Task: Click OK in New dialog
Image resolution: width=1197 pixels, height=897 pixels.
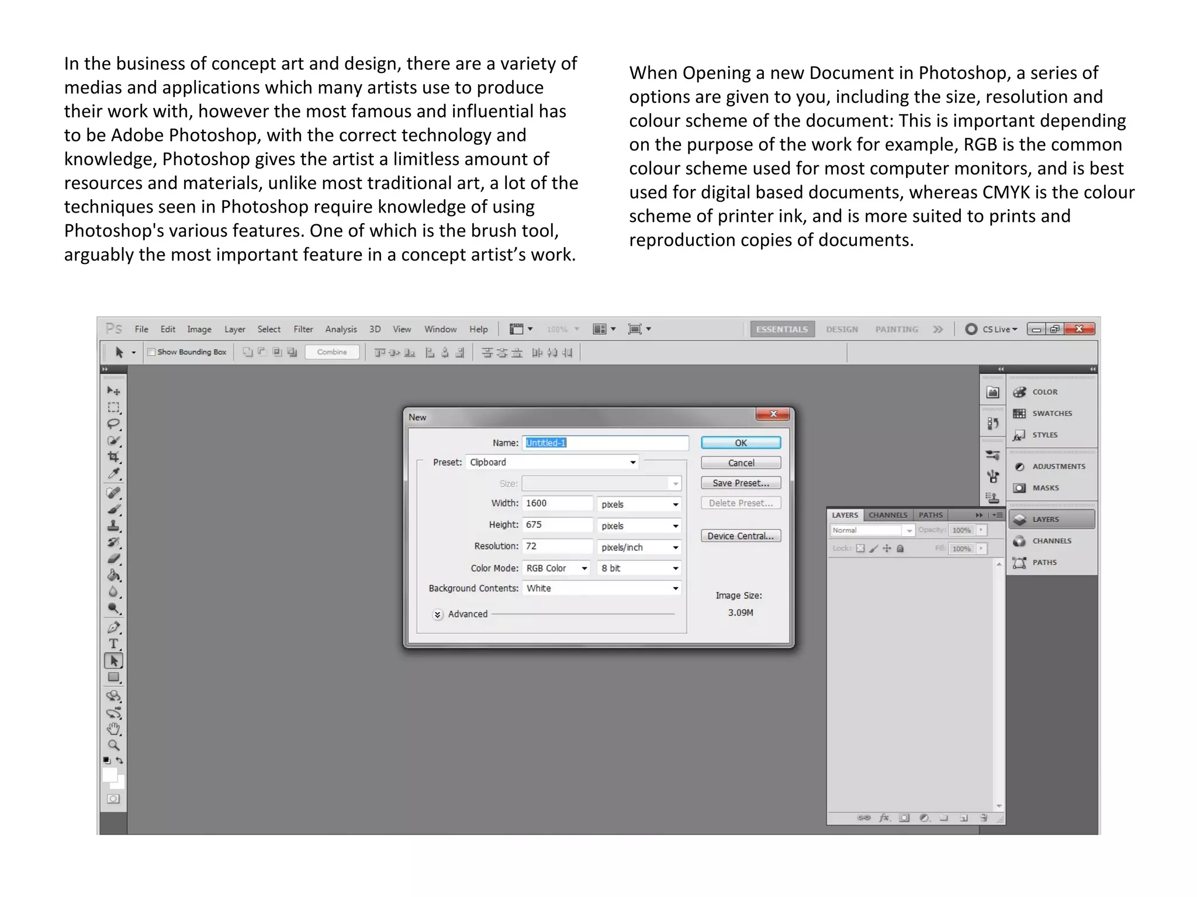Action: coord(741,443)
